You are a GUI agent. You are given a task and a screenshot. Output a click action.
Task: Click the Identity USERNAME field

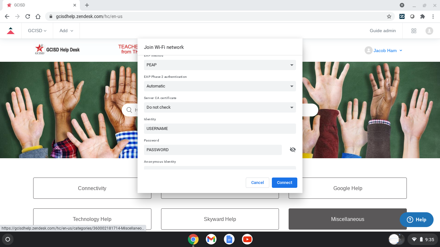(x=220, y=128)
